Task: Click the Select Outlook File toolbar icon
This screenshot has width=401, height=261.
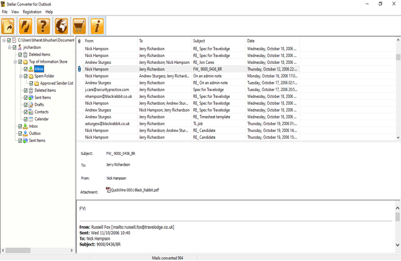Action: click(x=8, y=26)
